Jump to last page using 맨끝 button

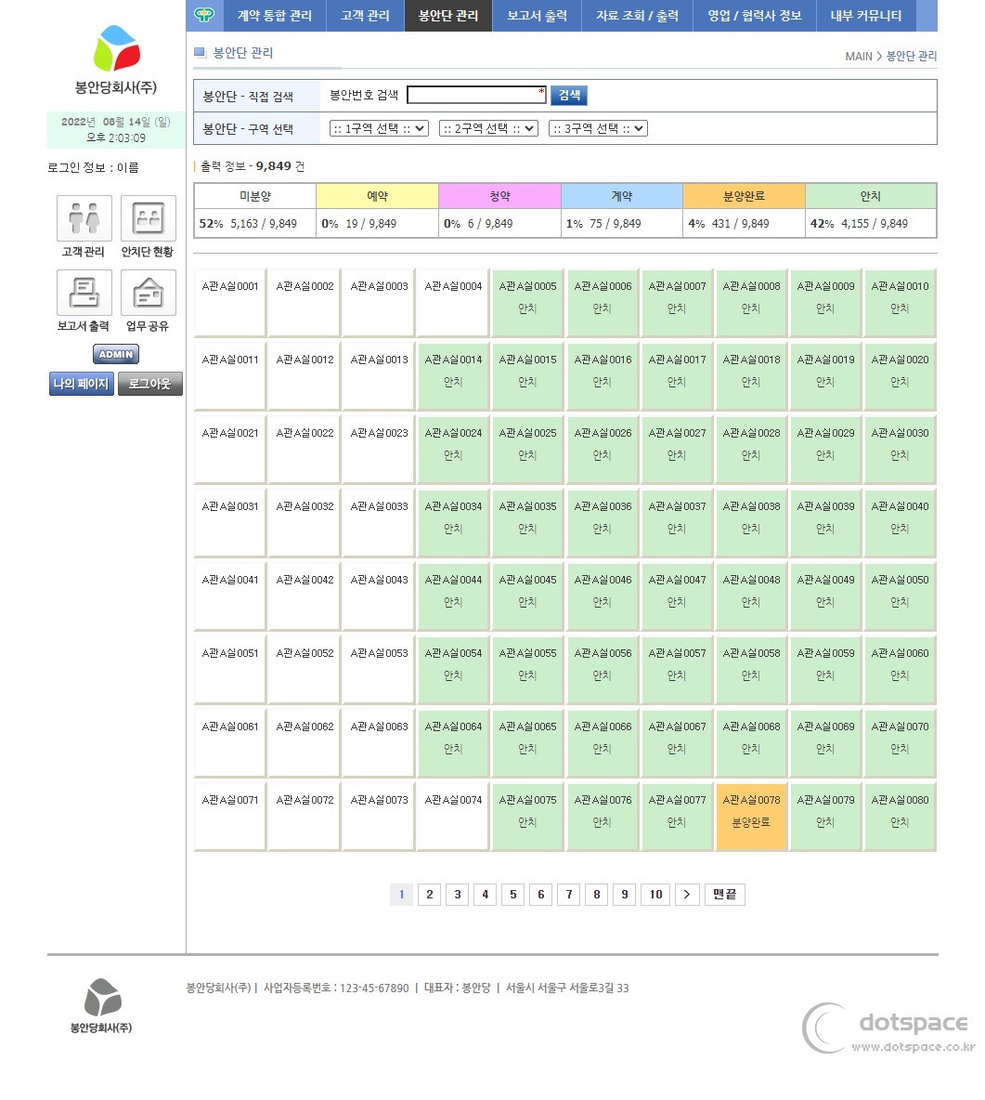coord(723,894)
